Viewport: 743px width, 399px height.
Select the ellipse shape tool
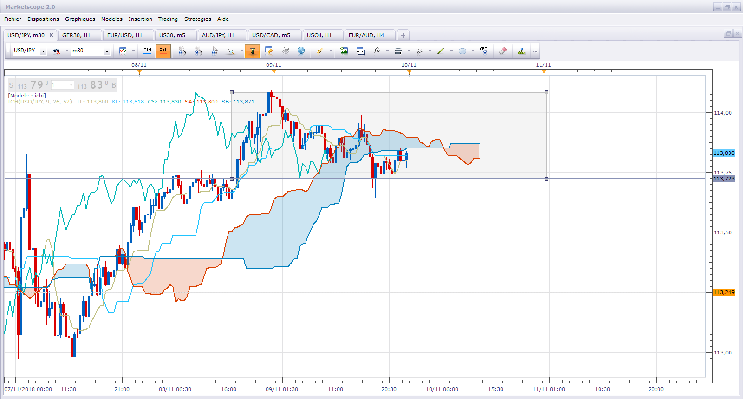click(462, 51)
